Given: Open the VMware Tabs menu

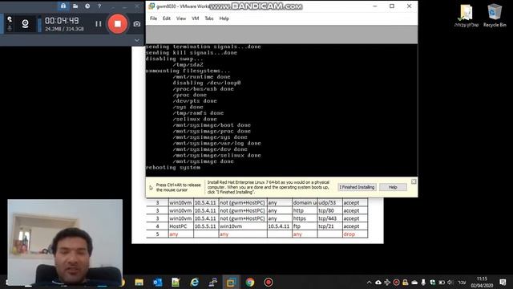Looking at the screenshot, I should 209,18.
